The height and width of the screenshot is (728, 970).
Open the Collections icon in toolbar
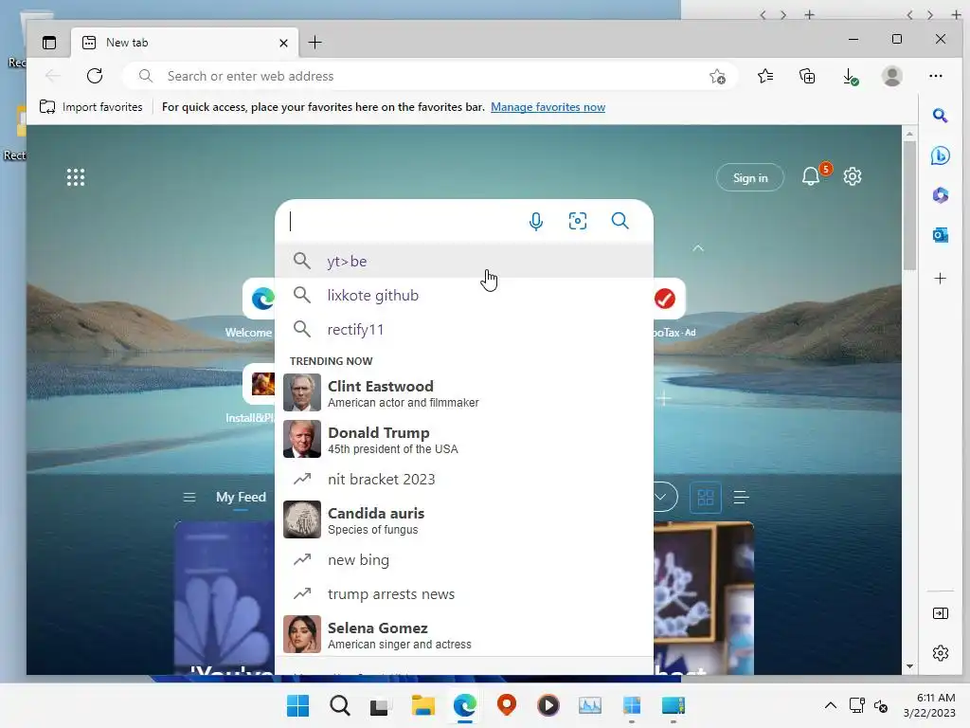click(x=807, y=76)
